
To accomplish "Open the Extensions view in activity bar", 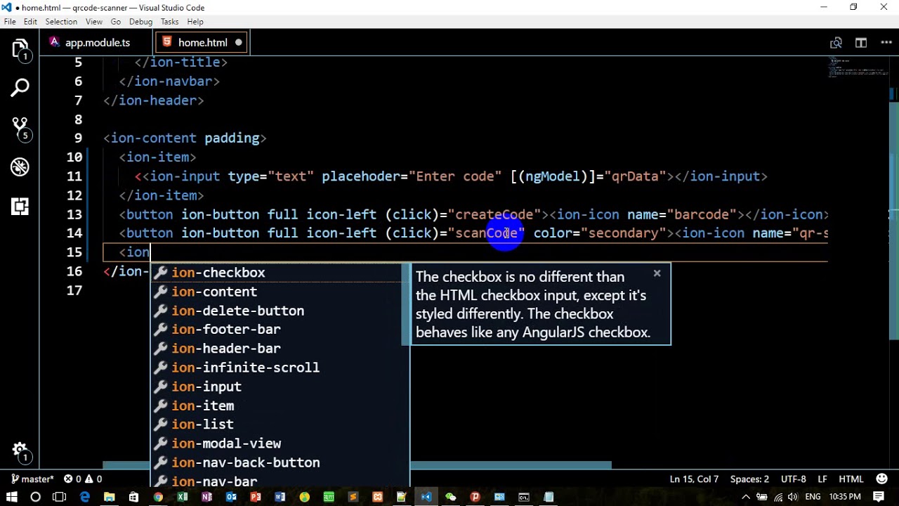I will pyautogui.click(x=20, y=206).
